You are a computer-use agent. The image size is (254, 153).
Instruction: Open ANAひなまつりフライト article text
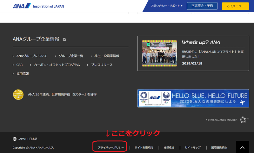(213, 54)
